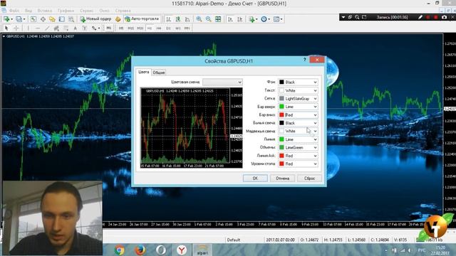Open the Фон color dropdown

[x=298, y=82]
